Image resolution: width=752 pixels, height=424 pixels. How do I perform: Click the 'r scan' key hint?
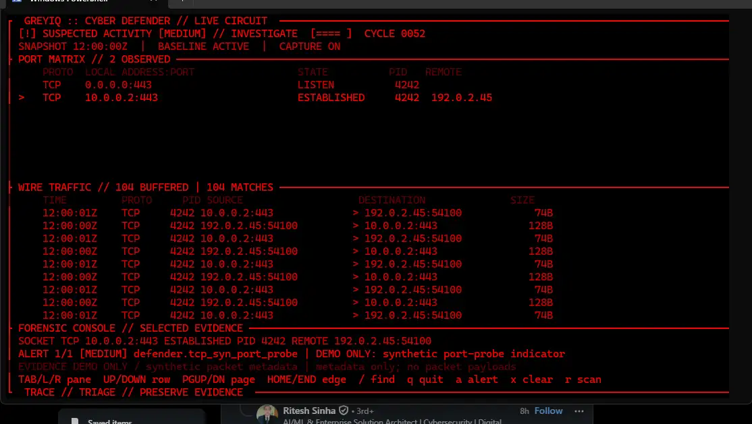(583, 380)
